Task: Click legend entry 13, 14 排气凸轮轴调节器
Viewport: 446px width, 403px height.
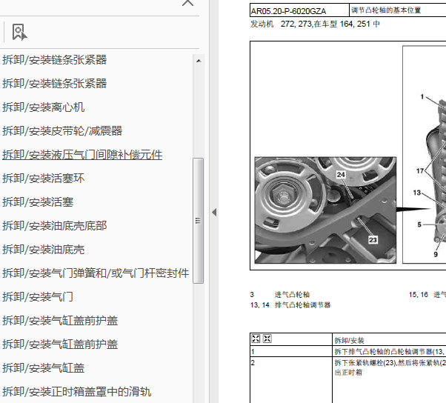Action: tap(290, 305)
